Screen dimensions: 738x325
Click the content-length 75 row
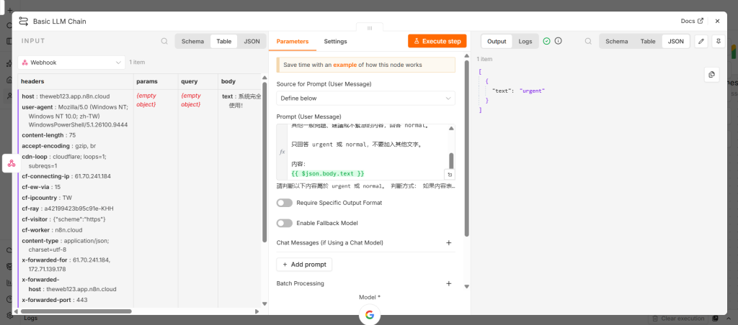coord(49,135)
